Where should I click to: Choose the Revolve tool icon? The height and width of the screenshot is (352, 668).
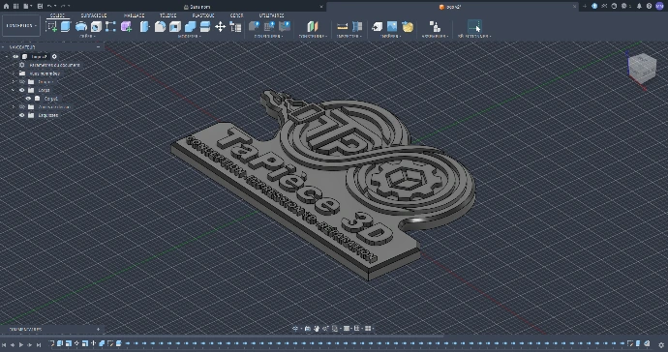pos(81,27)
